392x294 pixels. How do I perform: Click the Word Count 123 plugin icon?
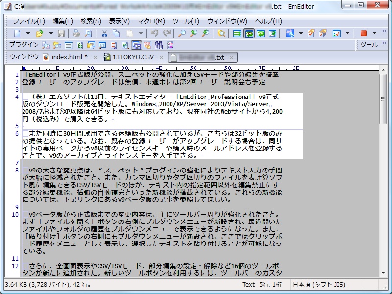[147, 45]
